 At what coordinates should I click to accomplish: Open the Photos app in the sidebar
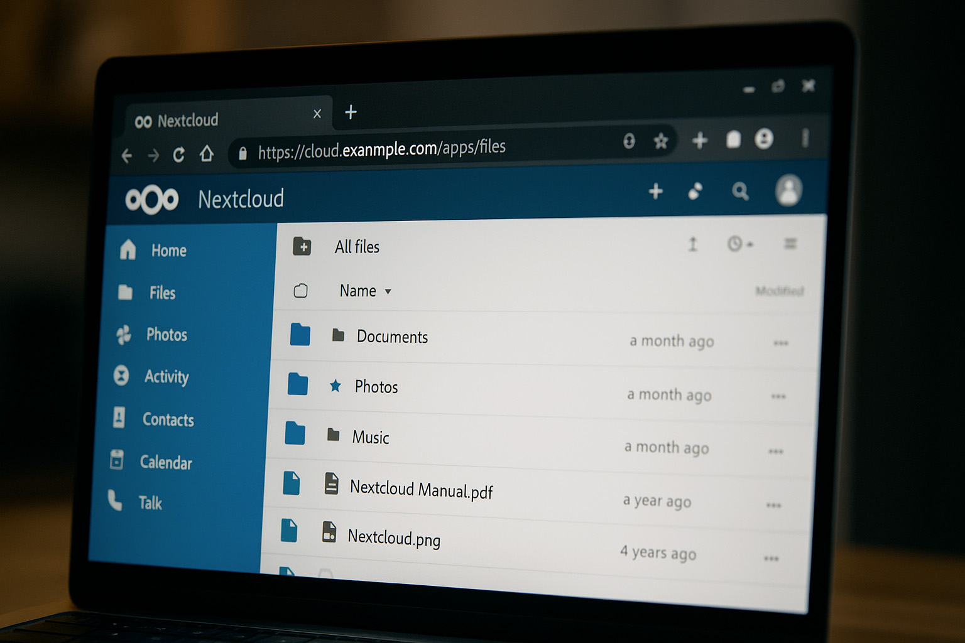pos(166,335)
